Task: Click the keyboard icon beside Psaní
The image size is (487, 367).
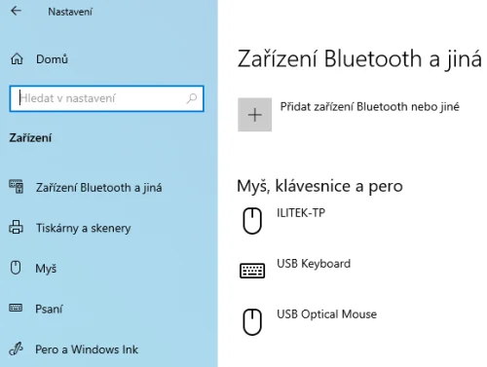Action: pyautogui.click(x=16, y=308)
